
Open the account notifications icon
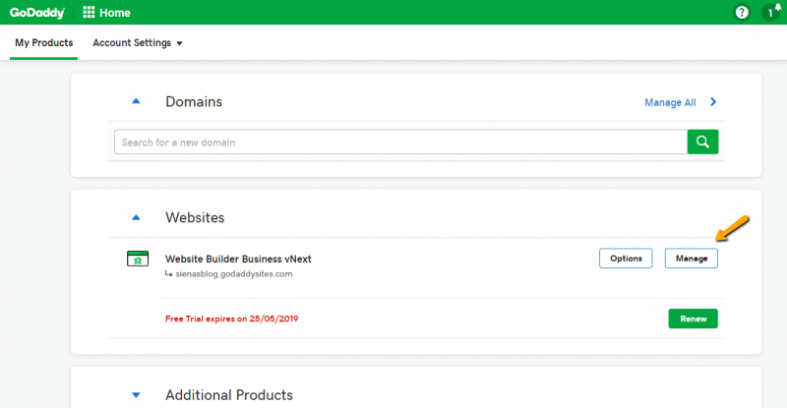771,13
